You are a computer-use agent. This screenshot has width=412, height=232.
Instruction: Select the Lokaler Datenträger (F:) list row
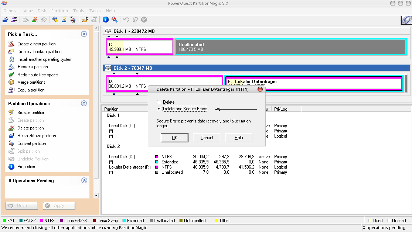click(198, 167)
